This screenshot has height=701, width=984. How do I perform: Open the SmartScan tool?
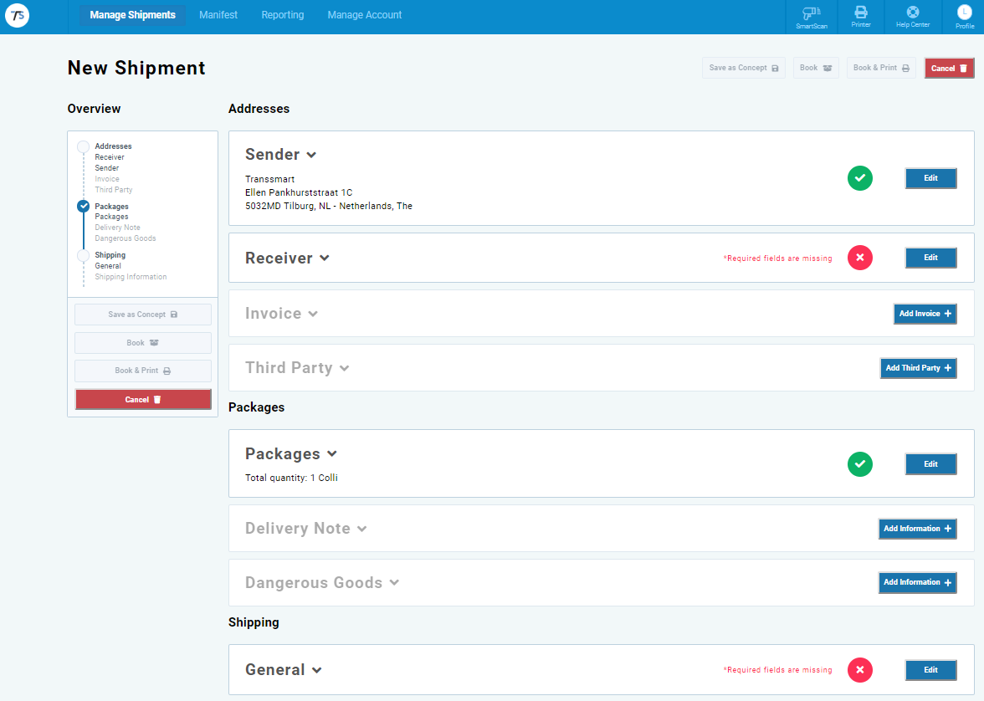pos(811,17)
